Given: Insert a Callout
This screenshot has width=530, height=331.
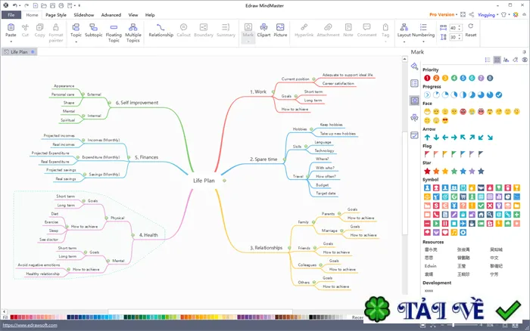Looking at the screenshot, I should point(183,30).
